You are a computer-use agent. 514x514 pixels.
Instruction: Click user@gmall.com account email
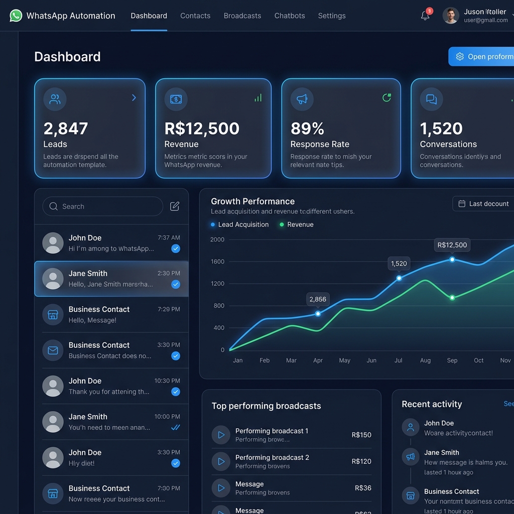click(x=485, y=20)
